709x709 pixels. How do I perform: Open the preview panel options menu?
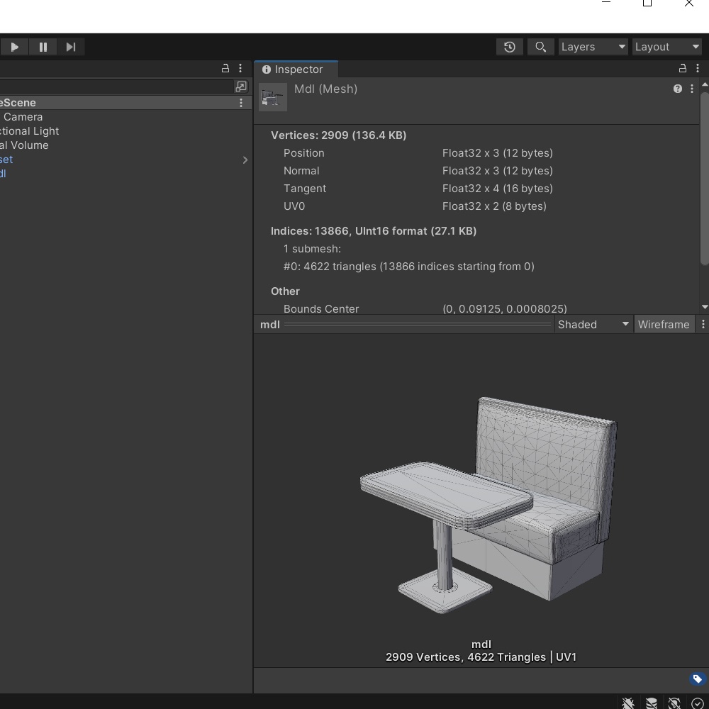[703, 325]
